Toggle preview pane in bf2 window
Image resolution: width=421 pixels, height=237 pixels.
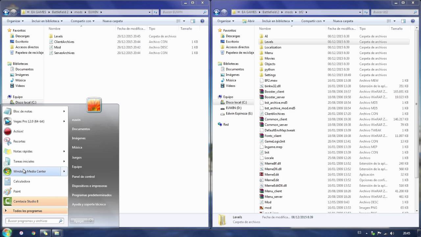point(403,21)
